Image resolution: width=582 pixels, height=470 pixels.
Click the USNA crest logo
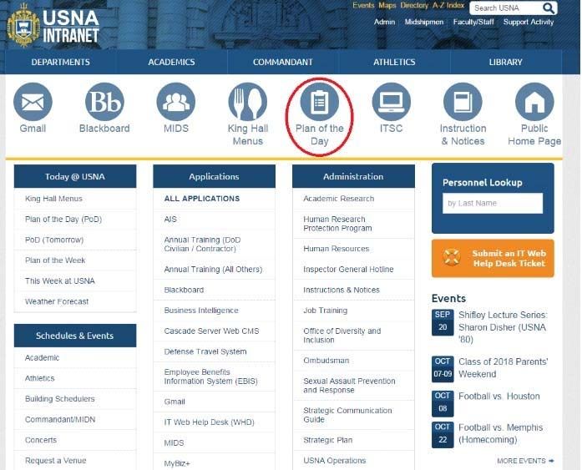(x=23, y=26)
